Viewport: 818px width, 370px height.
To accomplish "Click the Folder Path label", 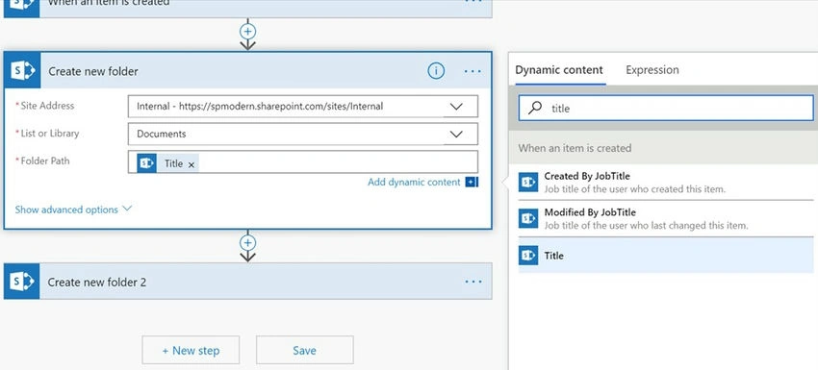I will point(45,160).
